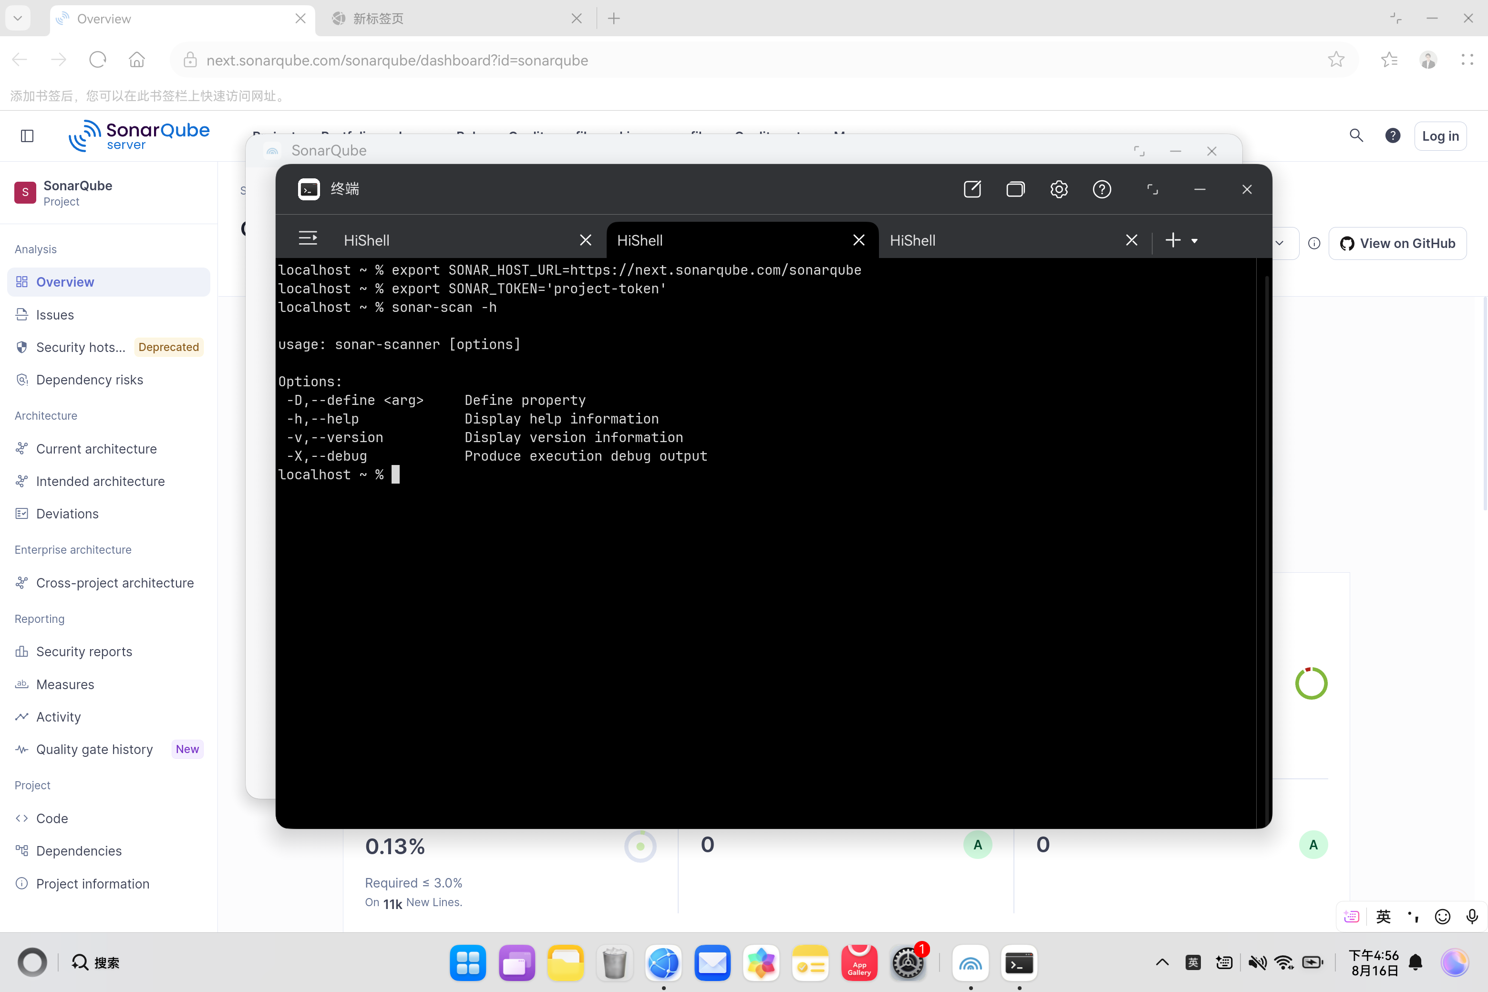Viewport: 1488px width, 992px height.
Task: Click the SonarQube server logo
Action: coord(139,136)
